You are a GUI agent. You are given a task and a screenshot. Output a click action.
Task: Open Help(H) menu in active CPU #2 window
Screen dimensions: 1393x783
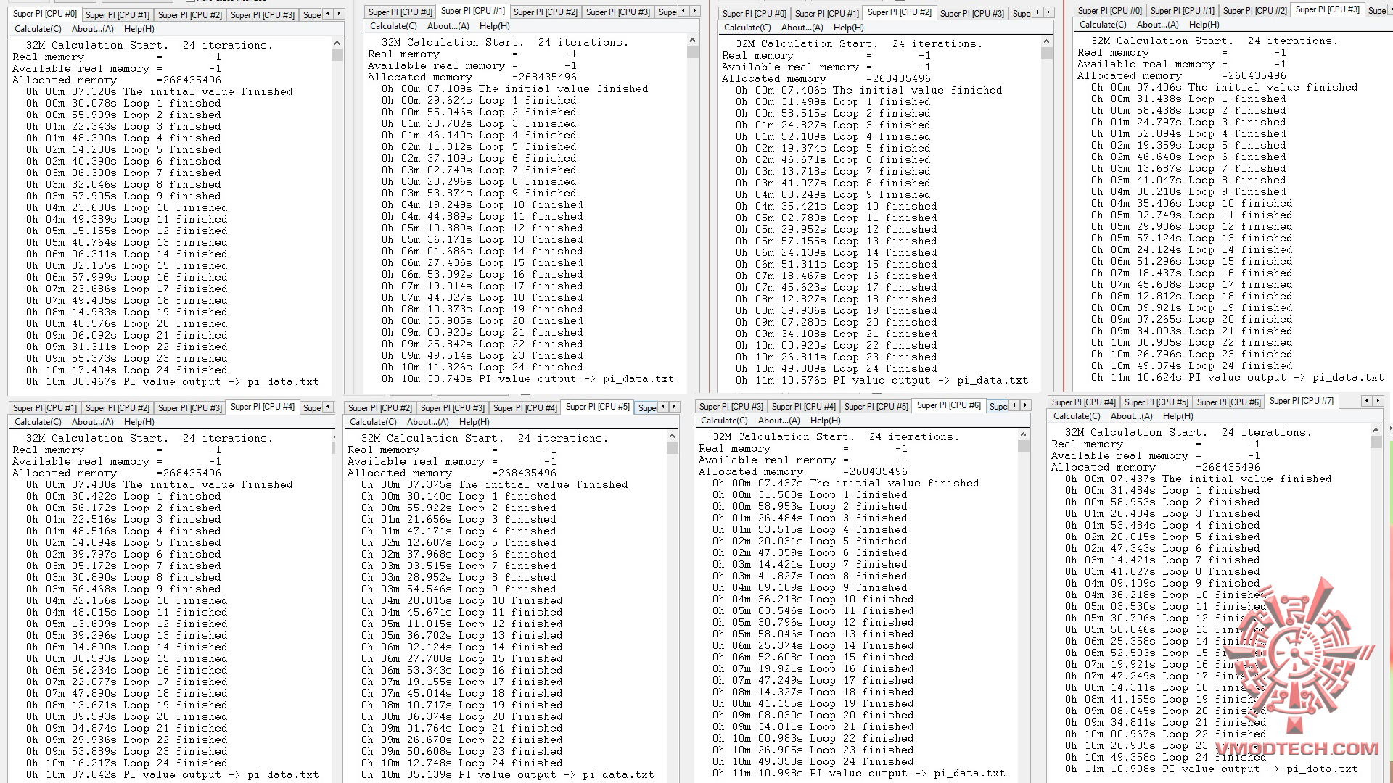(x=848, y=28)
